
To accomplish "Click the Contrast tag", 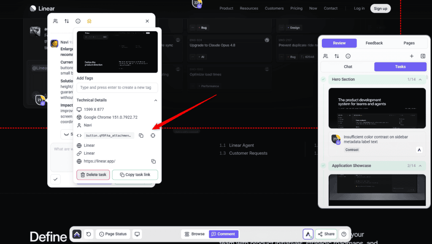I will pos(352,150).
